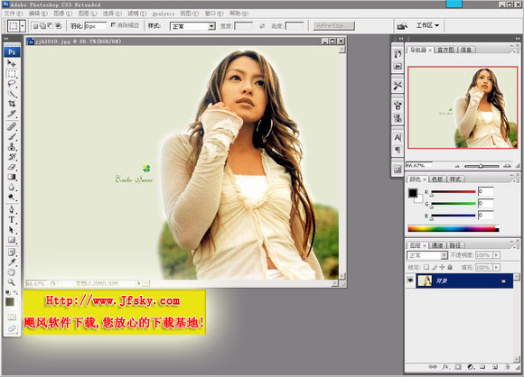This screenshot has width=524, height=377.
Task: Expand the tools panel double arrow
Action: pos(6,39)
